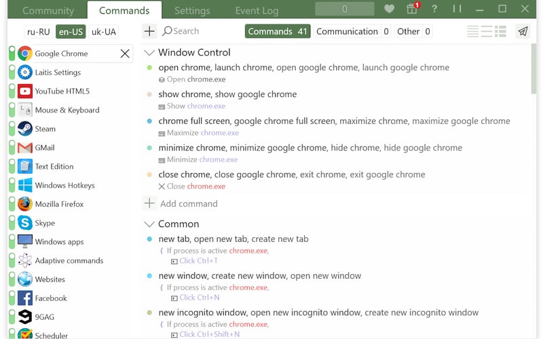Switch to the compact list view icon
Image resolution: width=543 pixels, height=339 pixels.
[x=472, y=31]
